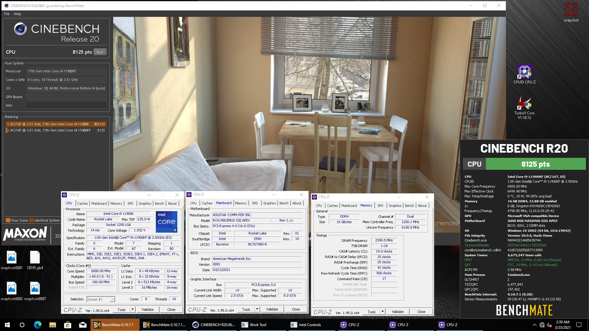Select first ranking entry scoring 901235
This screenshot has width=589, height=331.
(56, 124)
